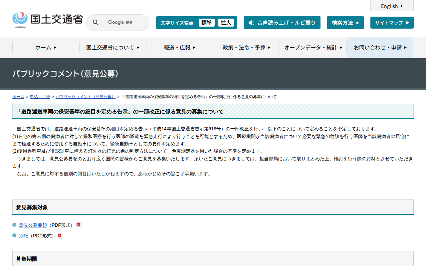
Task: Open the ホーム navigation item
Action: click(x=46, y=48)
